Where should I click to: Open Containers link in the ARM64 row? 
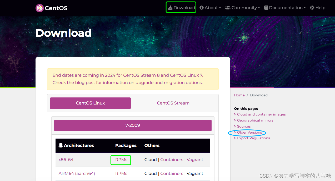(172, 173)
